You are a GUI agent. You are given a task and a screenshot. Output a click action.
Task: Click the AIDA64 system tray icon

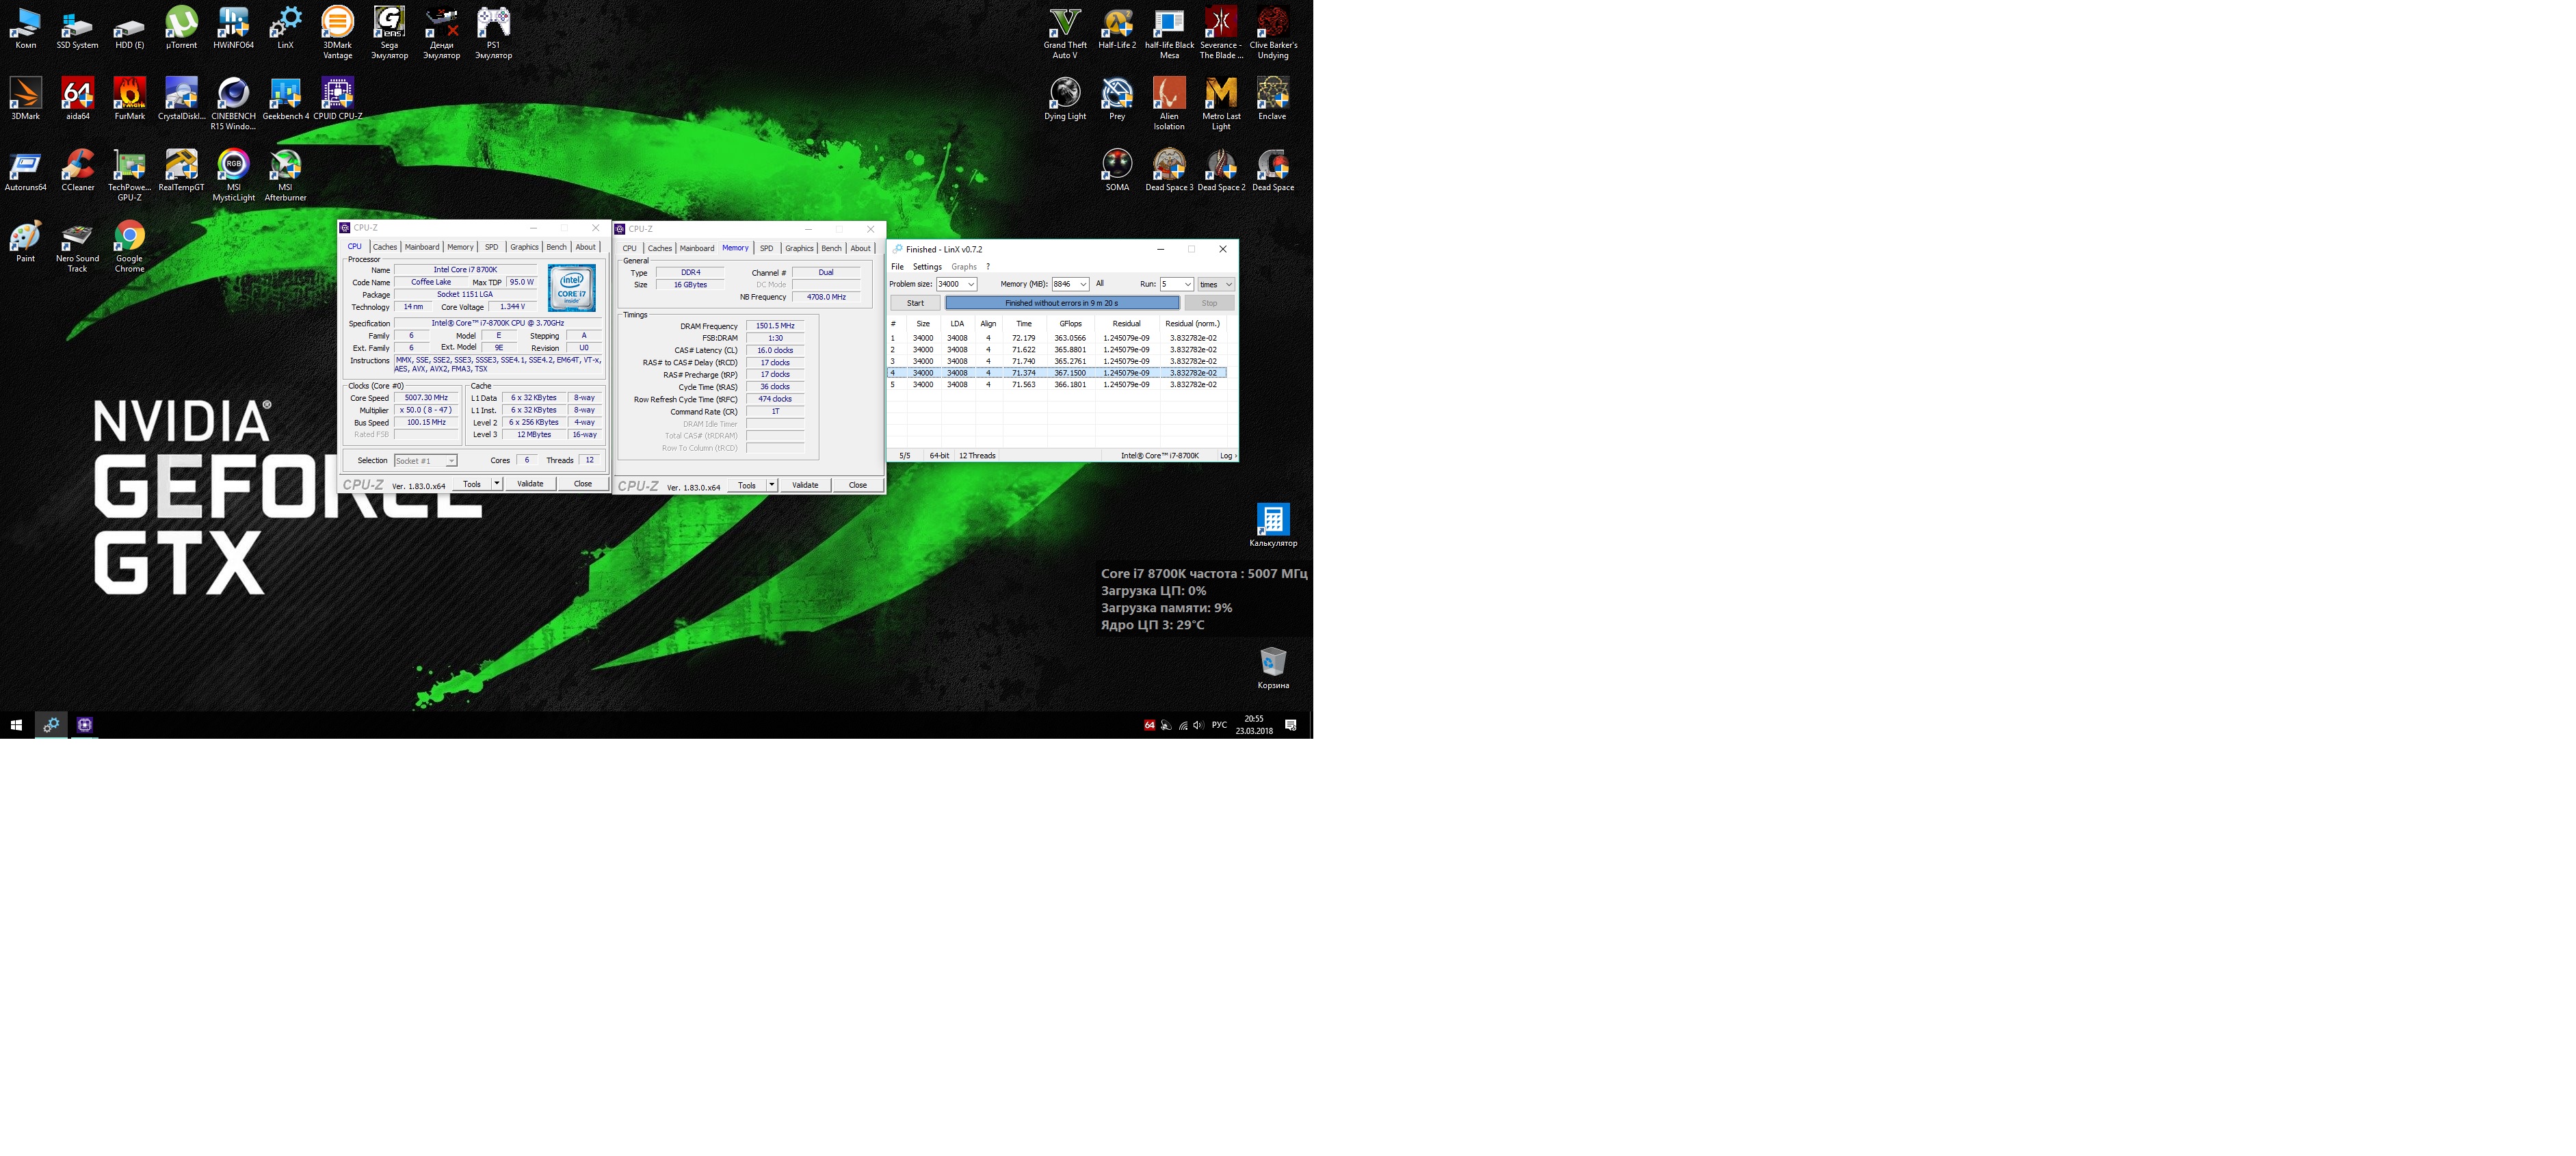[x=1149, y=725]
